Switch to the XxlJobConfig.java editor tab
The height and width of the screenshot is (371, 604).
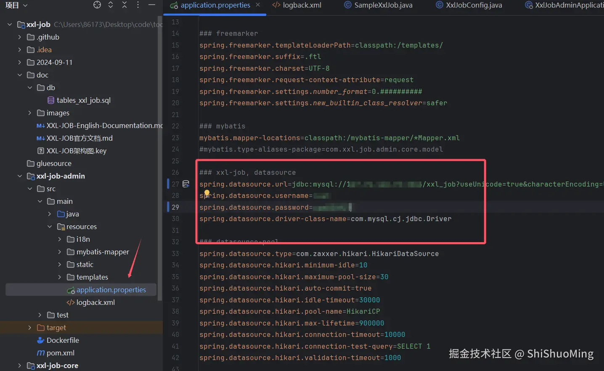point(469,5)
